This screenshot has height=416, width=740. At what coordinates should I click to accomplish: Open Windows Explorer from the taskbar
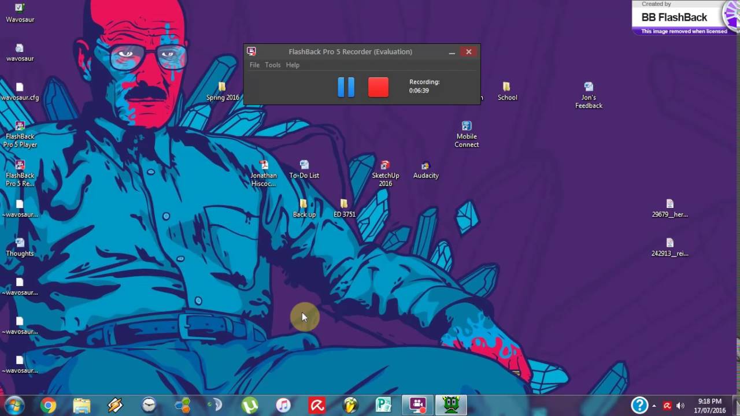click(82, 406)
